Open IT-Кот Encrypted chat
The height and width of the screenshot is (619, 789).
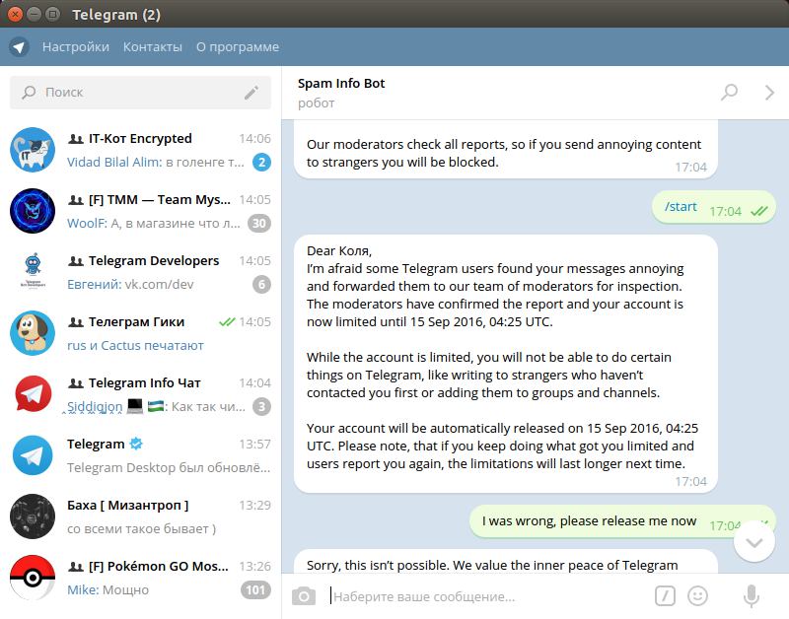140,150
